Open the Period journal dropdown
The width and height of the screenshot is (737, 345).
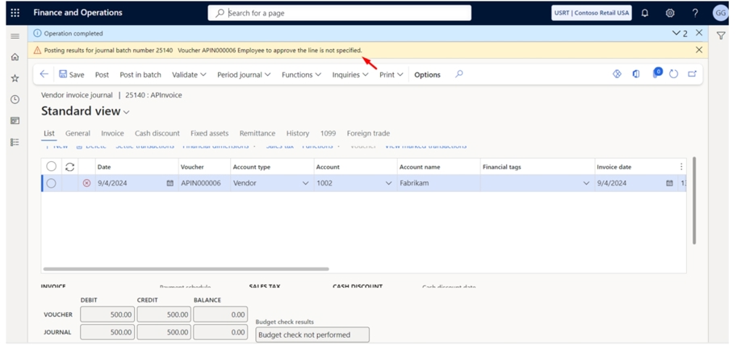244,75
